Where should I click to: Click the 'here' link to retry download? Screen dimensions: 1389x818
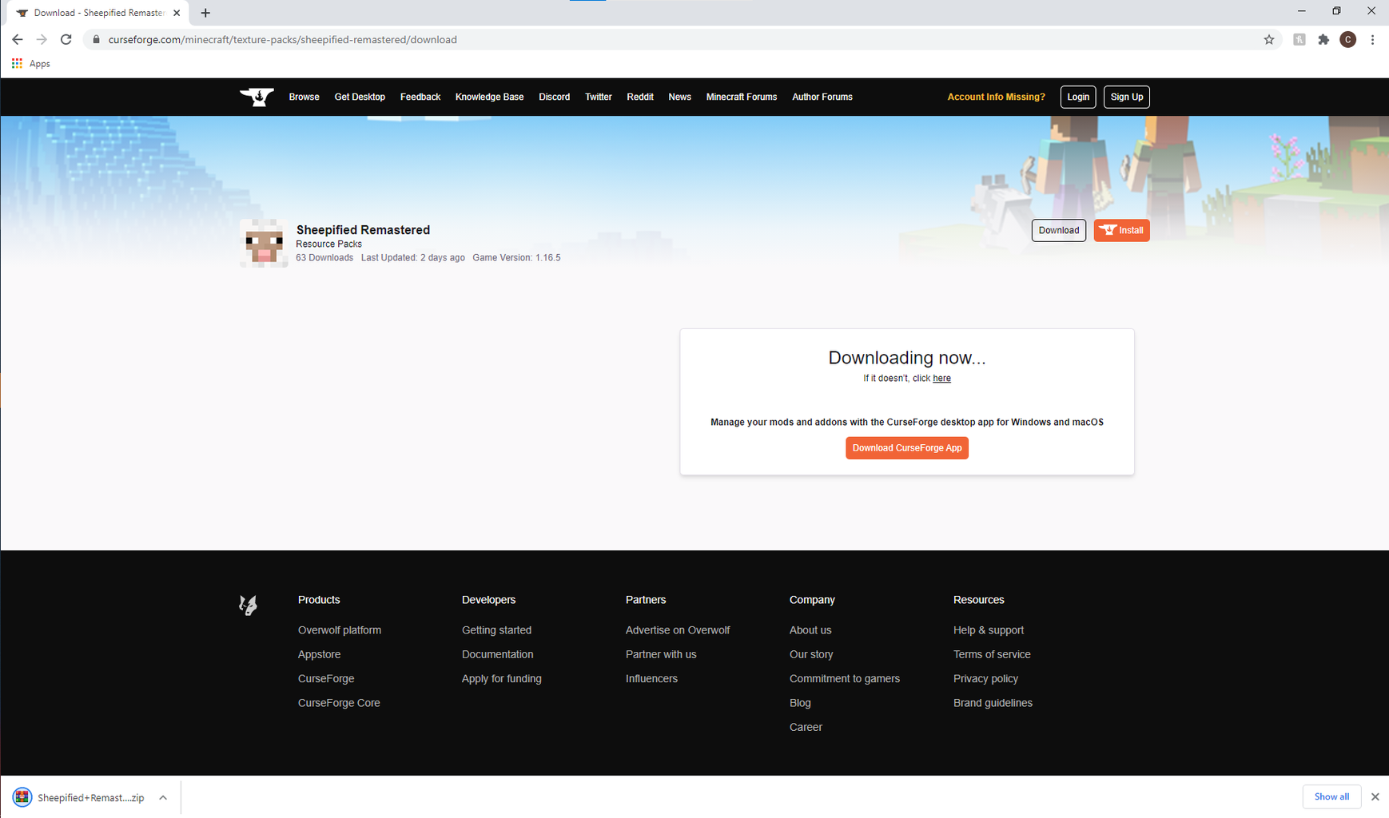pos(941,378)
